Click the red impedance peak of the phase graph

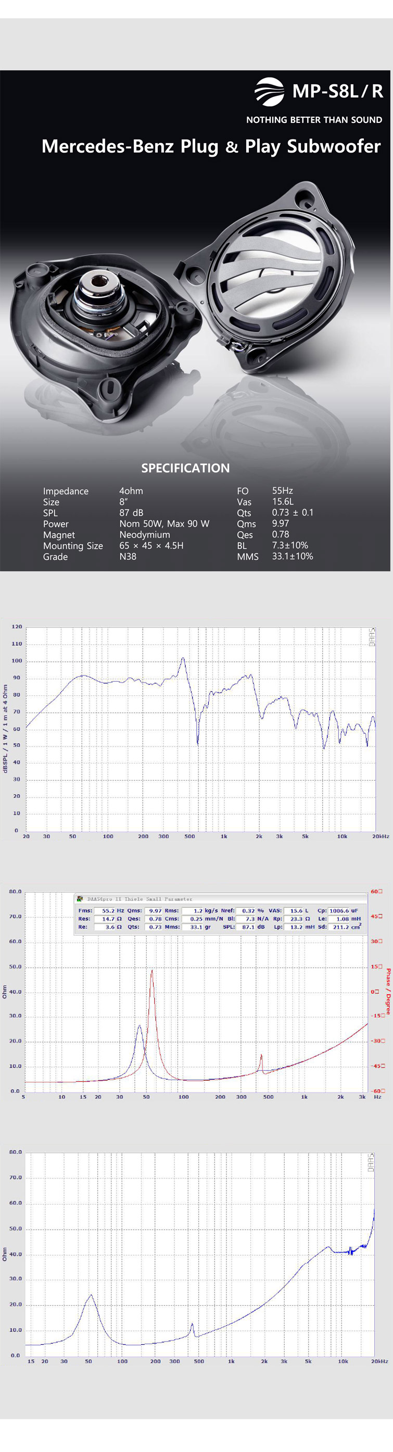tap(151, 971)
